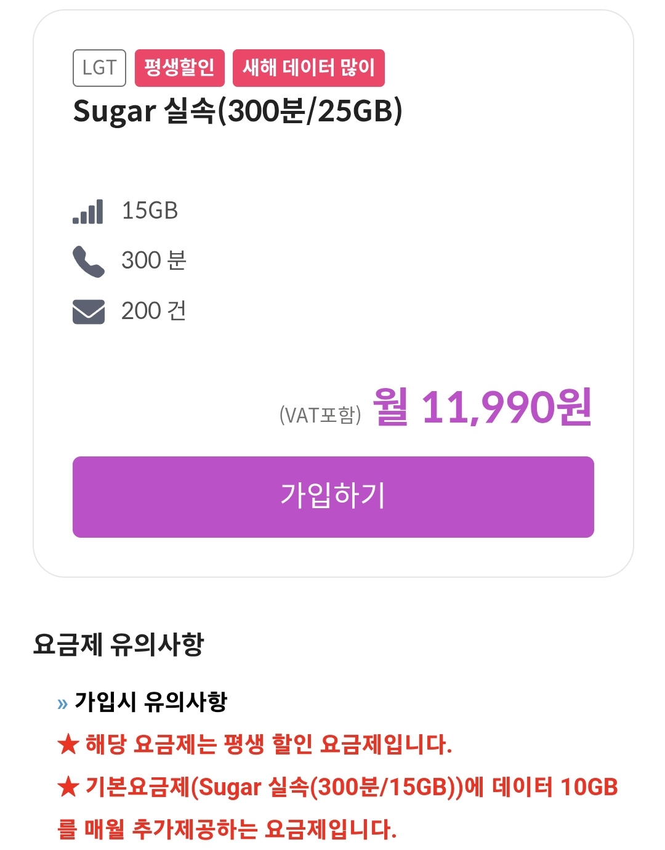Tap the LGT carrier badge
The height and width of the screenshot is (850, 665).
(99, 68)
